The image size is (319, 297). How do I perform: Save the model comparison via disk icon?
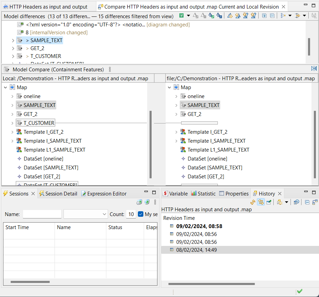pos(314,15)
